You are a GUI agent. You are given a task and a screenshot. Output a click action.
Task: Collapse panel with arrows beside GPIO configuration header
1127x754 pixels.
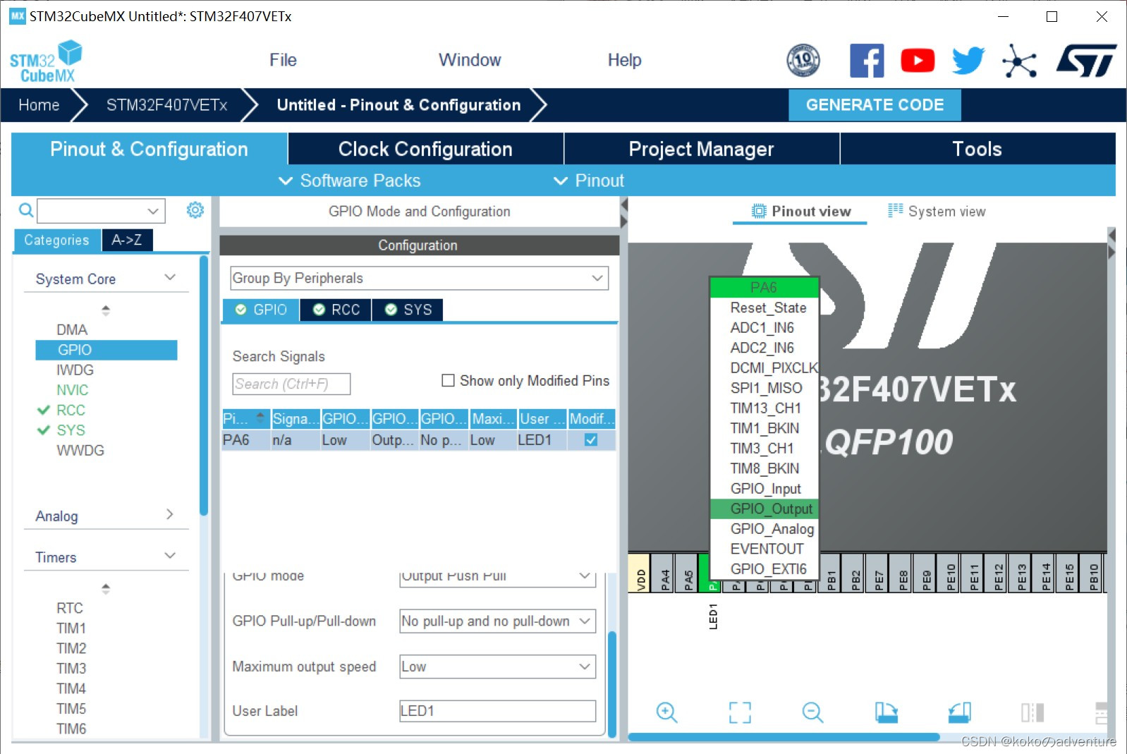(623, 213)
